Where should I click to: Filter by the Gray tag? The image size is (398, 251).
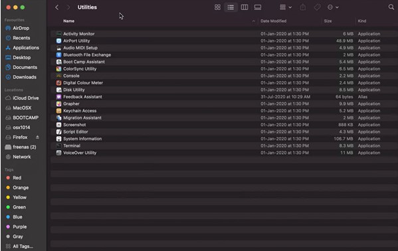point(18,236)
